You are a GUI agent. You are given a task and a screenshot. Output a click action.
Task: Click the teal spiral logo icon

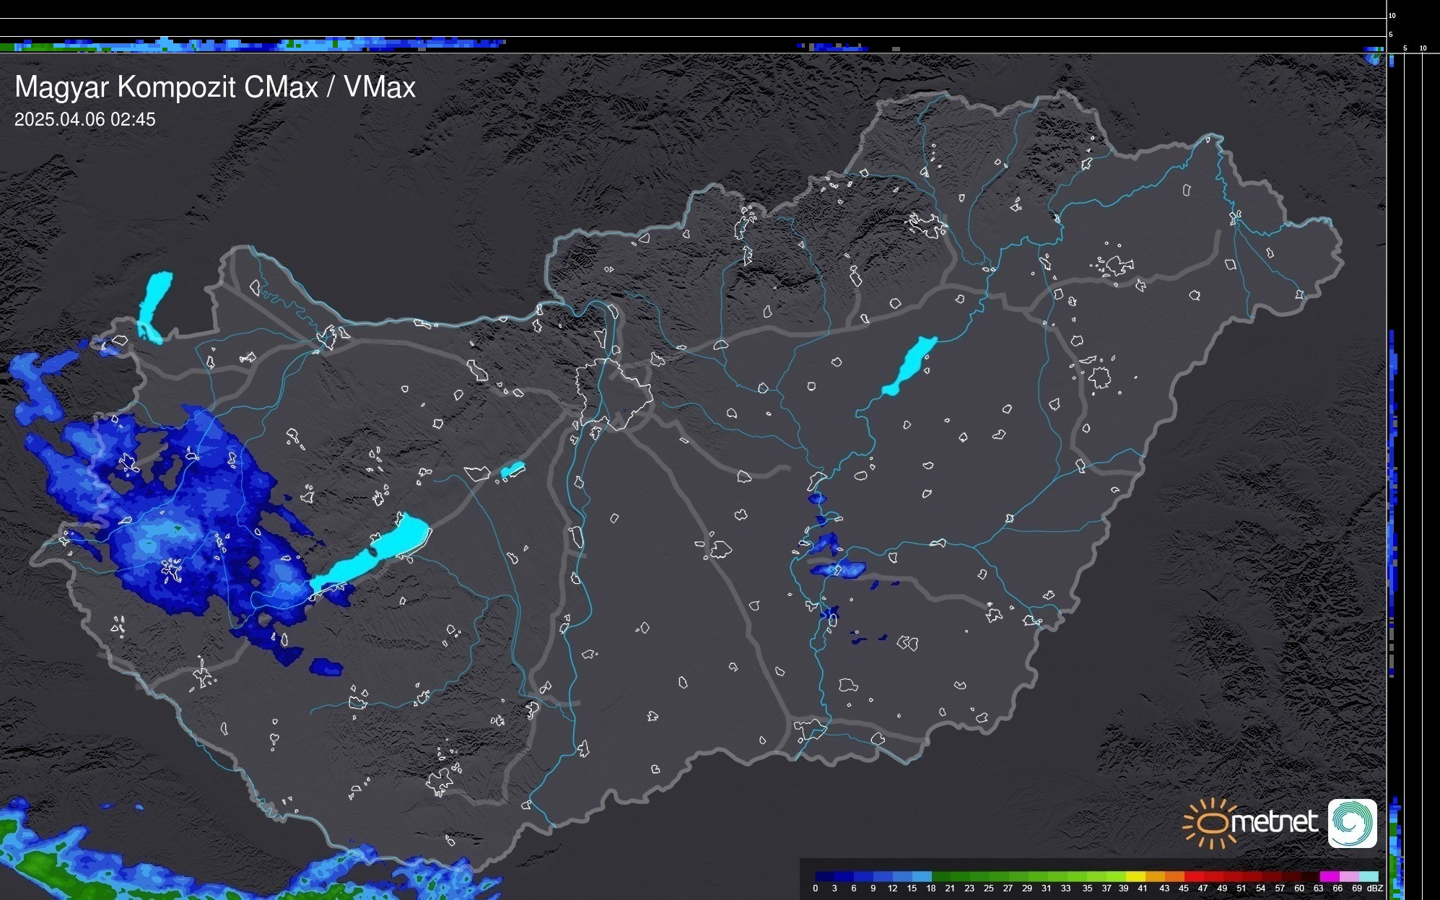[x=1352, y=823]
